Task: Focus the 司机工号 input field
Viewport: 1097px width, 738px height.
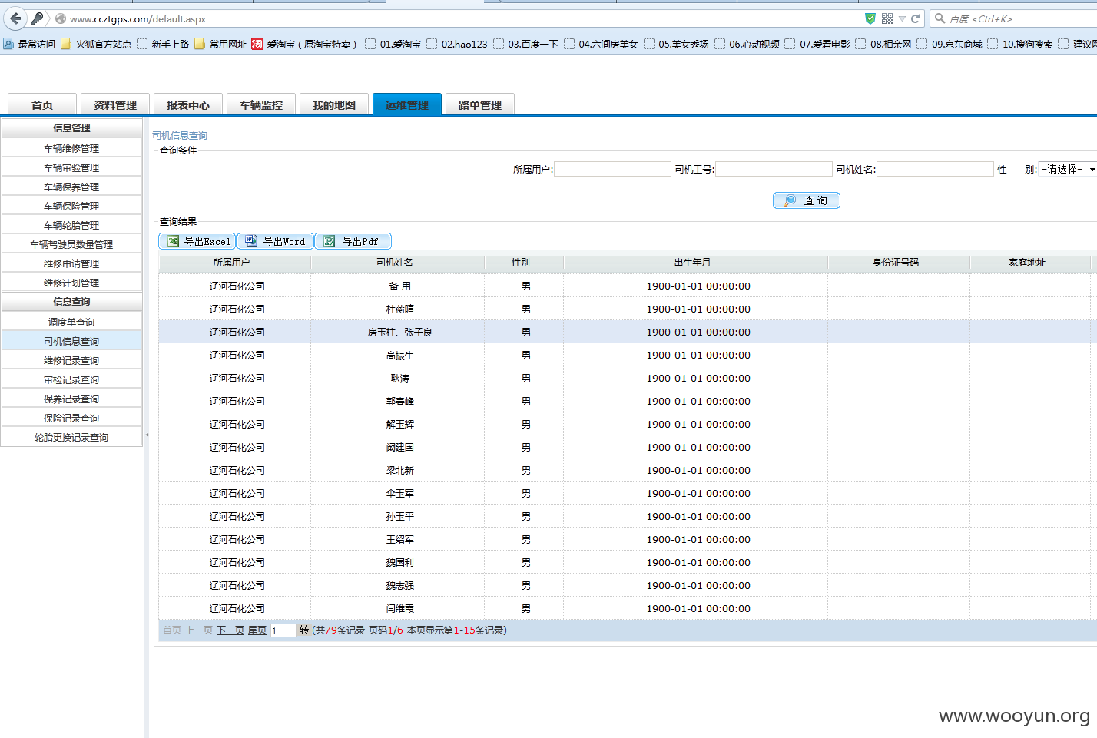Action: click(x=774, y=169)
